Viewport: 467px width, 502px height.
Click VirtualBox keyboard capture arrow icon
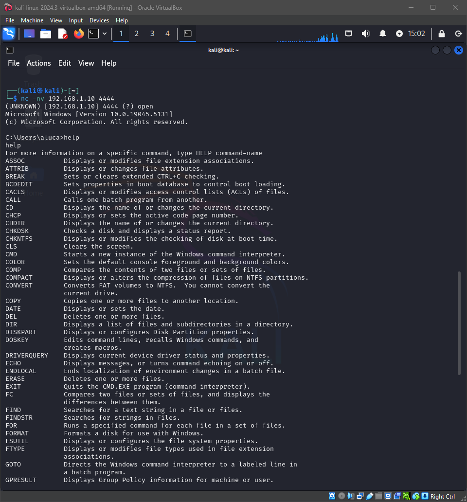[425, 496]
